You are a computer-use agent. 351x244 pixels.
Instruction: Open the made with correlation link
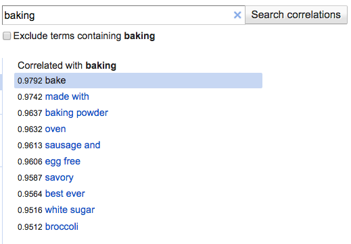coord(67,96)
